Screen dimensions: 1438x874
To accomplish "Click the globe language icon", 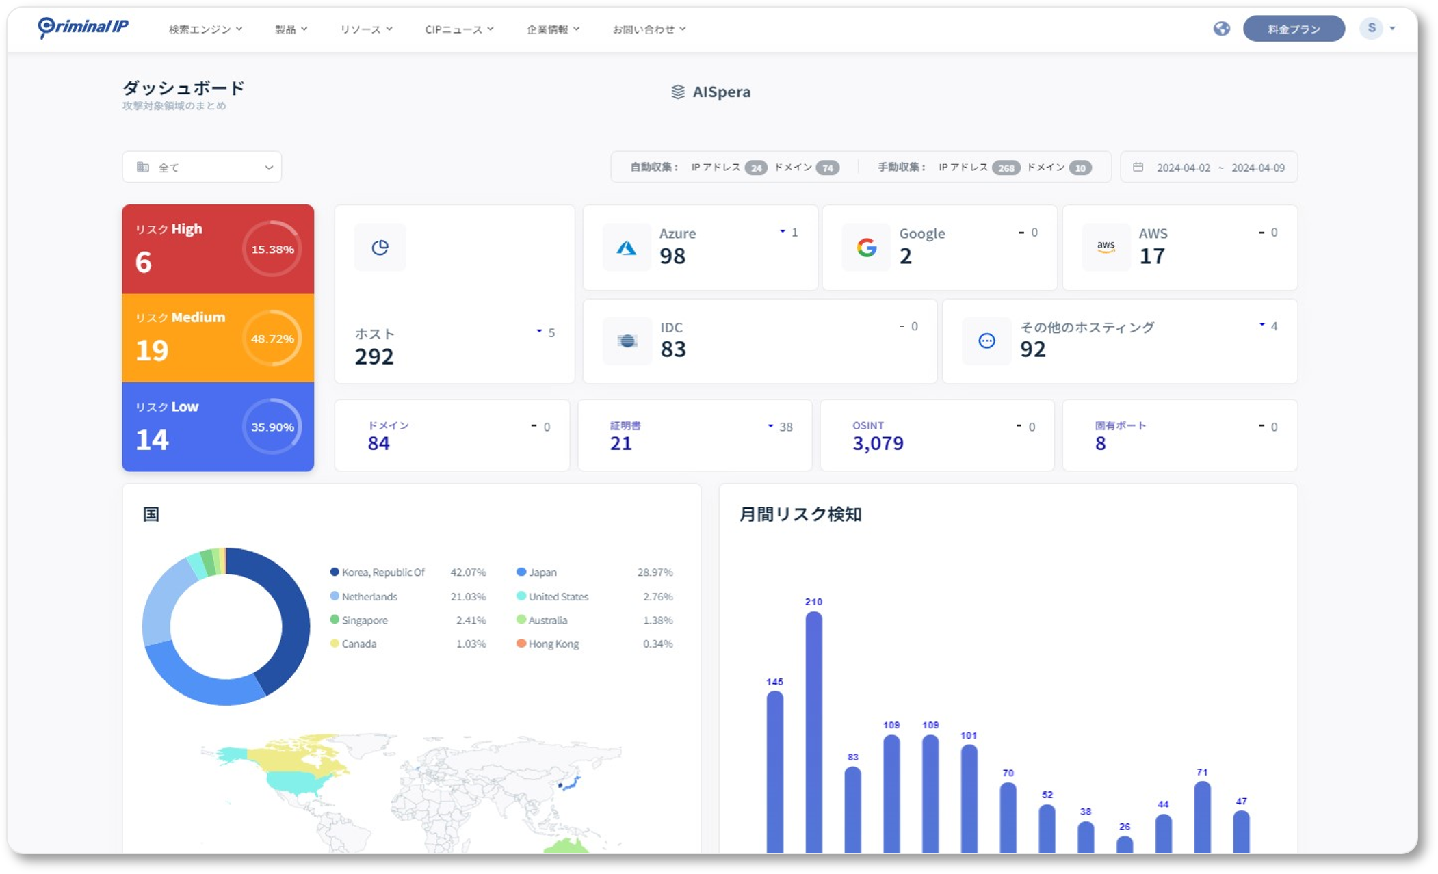I will click(x=1222, y=29).
